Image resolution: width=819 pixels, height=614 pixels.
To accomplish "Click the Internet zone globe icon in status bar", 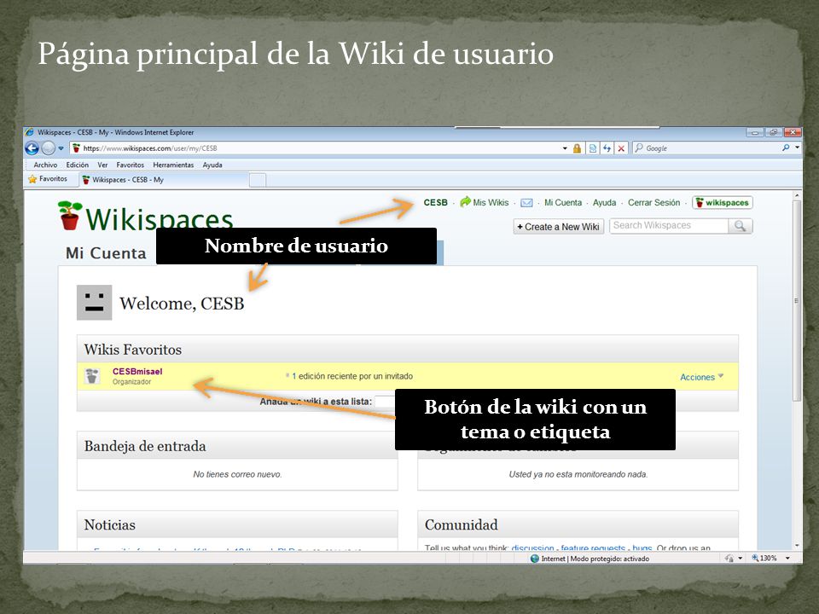I will point(534,558).
